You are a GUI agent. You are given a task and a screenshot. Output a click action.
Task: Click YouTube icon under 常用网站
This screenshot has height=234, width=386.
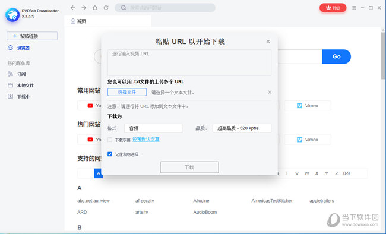coord(90,106)
